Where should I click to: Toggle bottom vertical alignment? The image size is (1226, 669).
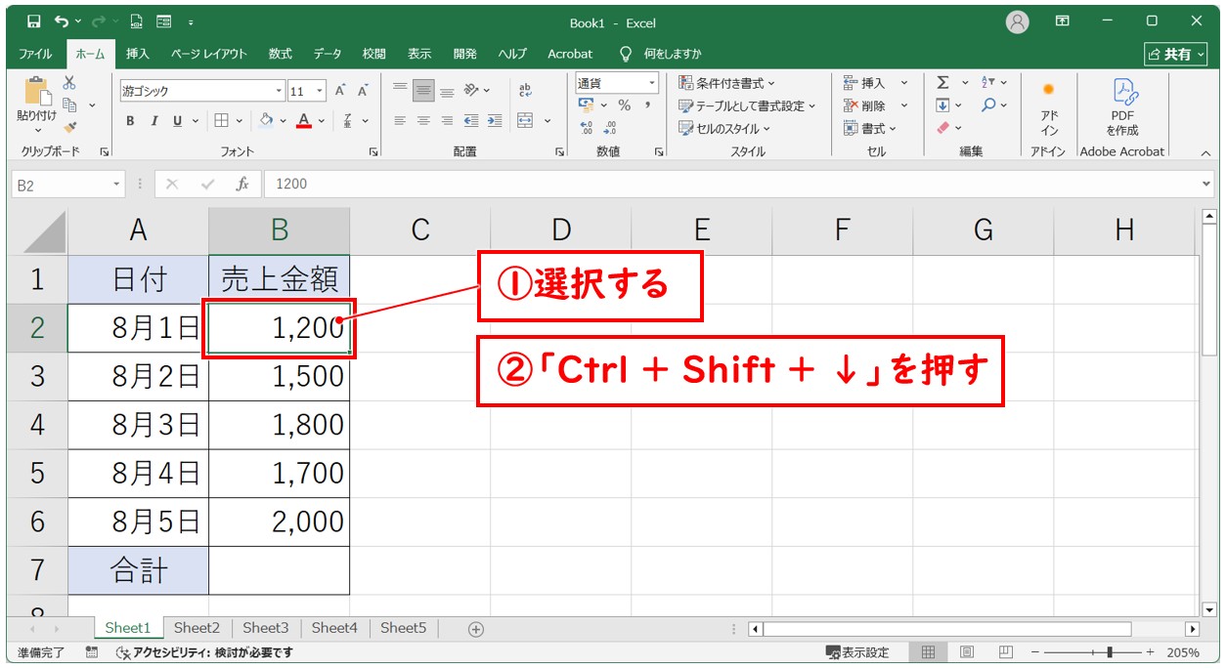pos(447,91)
